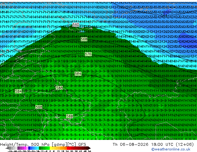
Task: Click the dark red right arrow of the legend
Action: [89, 148]
